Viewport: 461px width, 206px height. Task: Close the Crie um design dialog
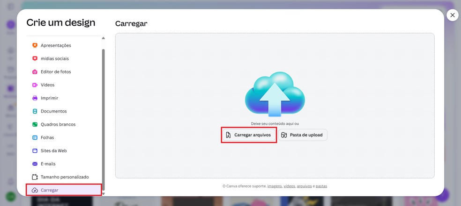453,15
